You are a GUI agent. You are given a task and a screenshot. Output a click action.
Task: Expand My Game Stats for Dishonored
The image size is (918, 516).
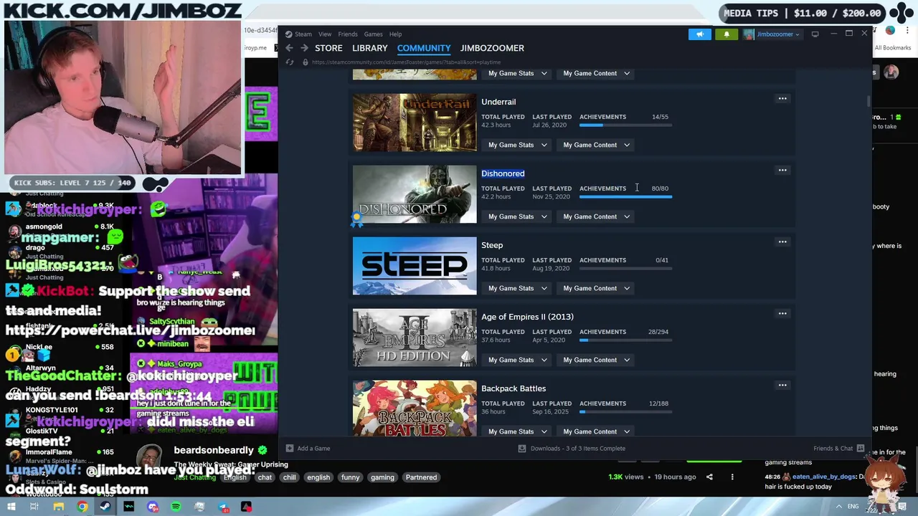(517, 216)
